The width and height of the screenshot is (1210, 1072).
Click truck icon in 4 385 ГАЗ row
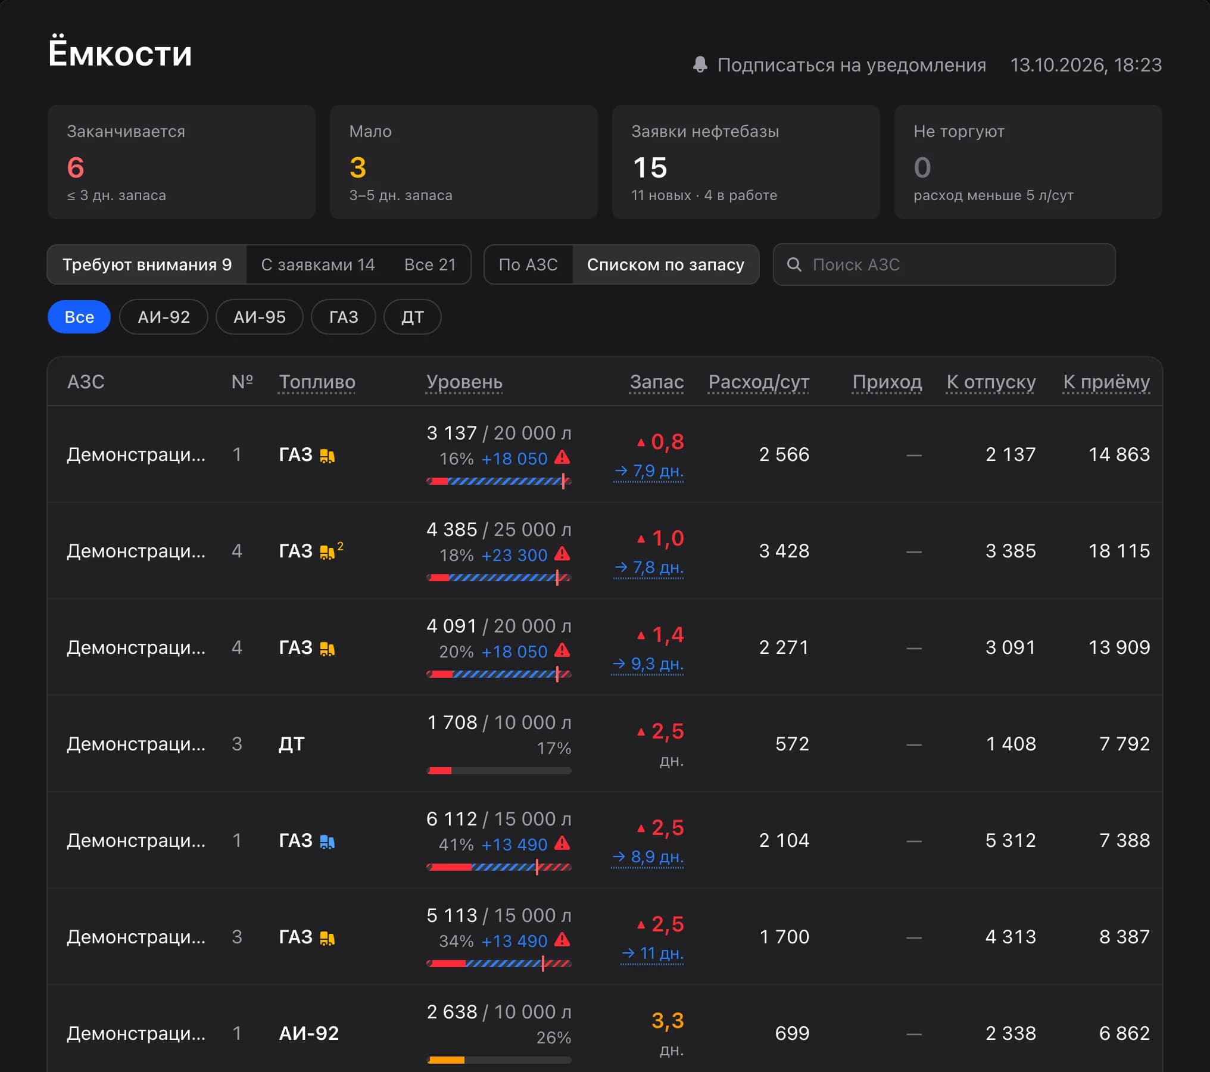pos(328,552)
